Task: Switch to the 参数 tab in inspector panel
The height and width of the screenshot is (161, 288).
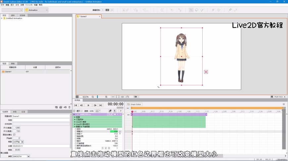Action: pos(15,112)
